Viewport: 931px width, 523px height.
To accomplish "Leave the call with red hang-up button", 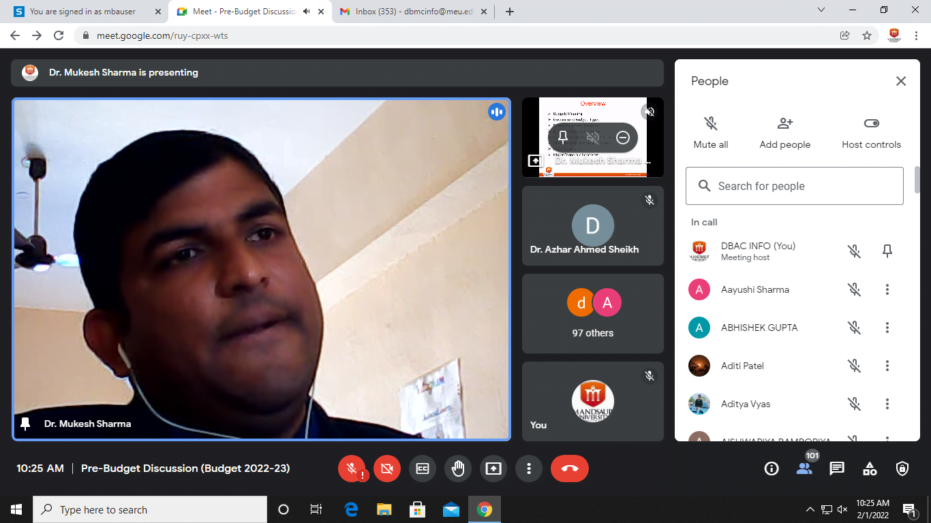I will coord(570,469).
